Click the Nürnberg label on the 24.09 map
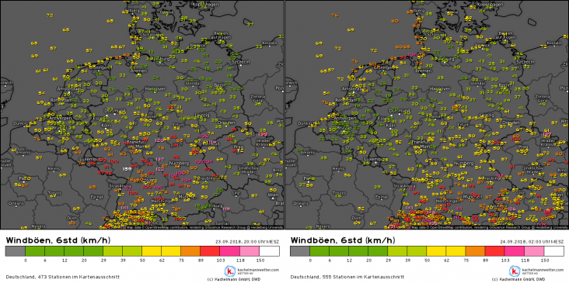This screenshot has height=283, width=569. (465, 164)
